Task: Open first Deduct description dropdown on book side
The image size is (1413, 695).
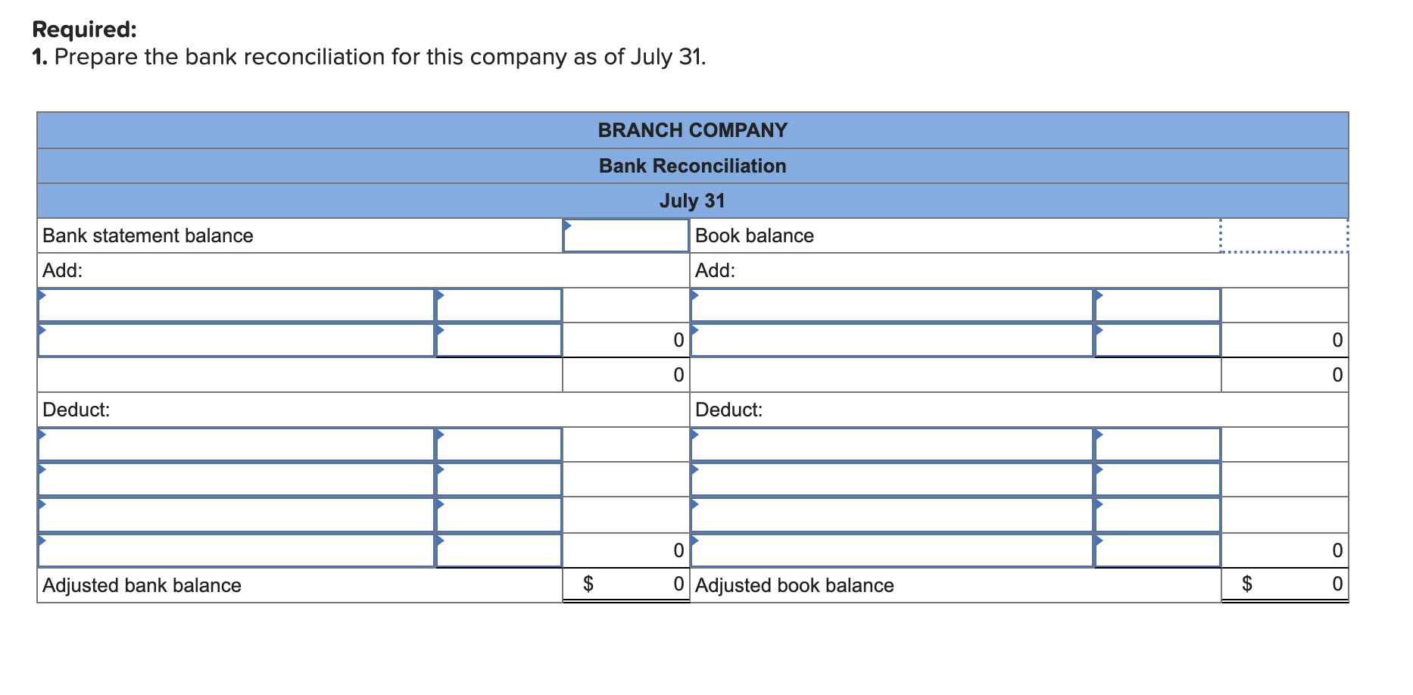Action: click(x=892, y=444)
